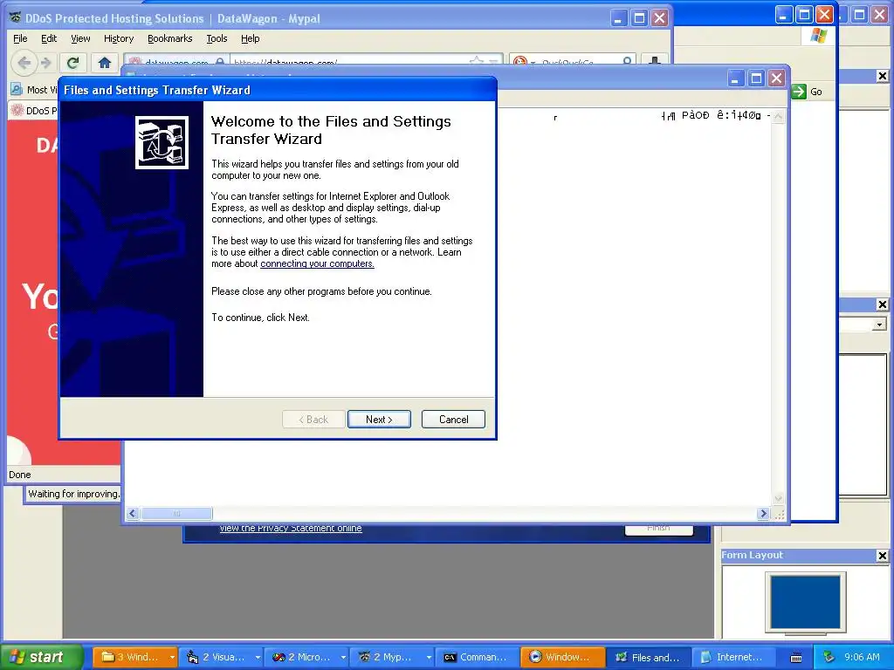Maximize the middle window behind the wizard

756,78
